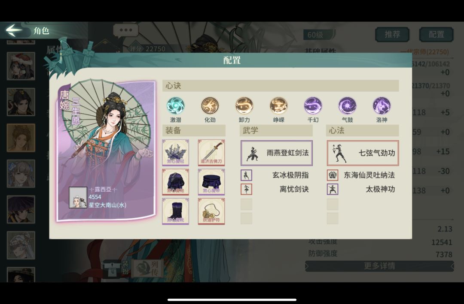Open the 推荐 tab
The image size is (464, 304).
392,35
